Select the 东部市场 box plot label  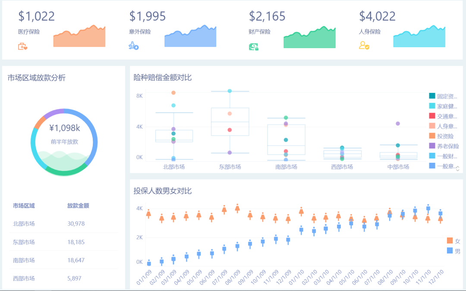(x=230, y=167)
